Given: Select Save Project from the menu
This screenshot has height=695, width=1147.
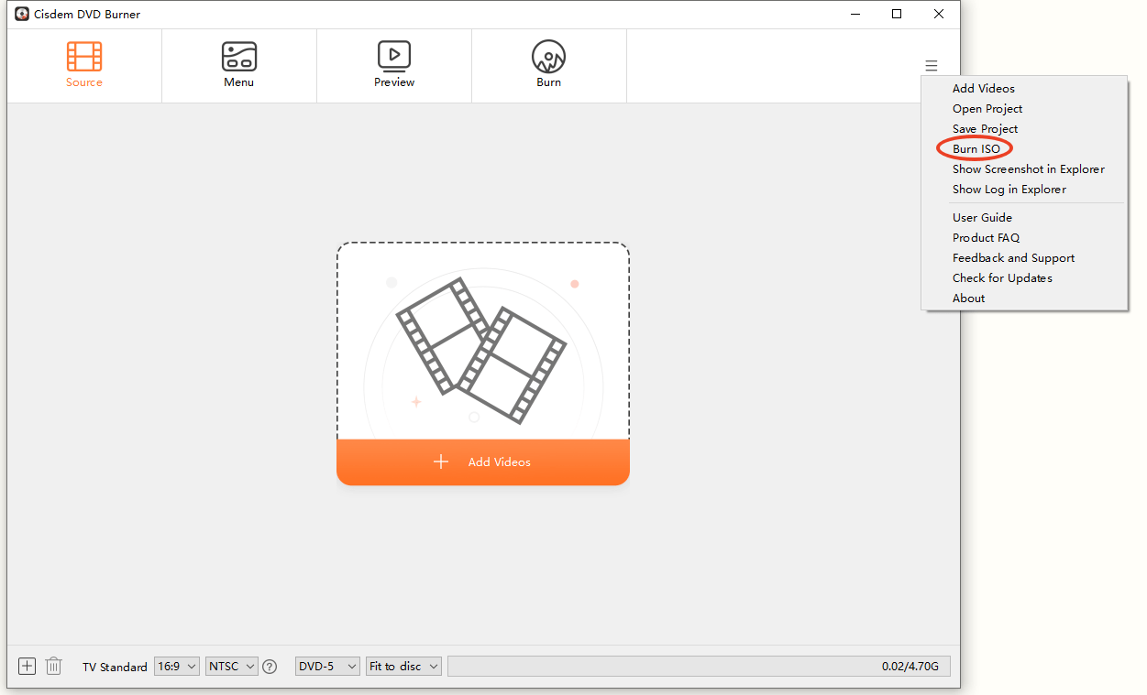Looking at the screenshot, I should point(985,129).
